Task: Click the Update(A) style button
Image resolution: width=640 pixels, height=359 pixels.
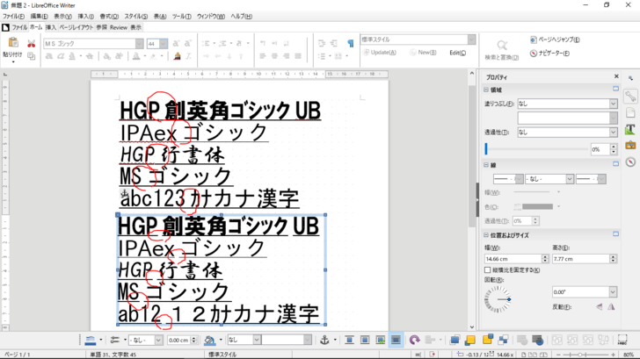Action: pos(380,53)
